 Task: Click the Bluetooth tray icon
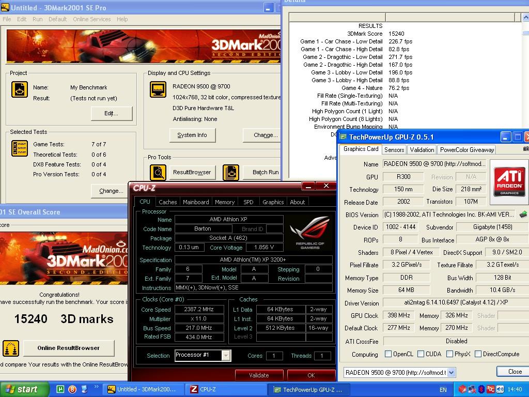pyautogui.click(x=481, y=390)
